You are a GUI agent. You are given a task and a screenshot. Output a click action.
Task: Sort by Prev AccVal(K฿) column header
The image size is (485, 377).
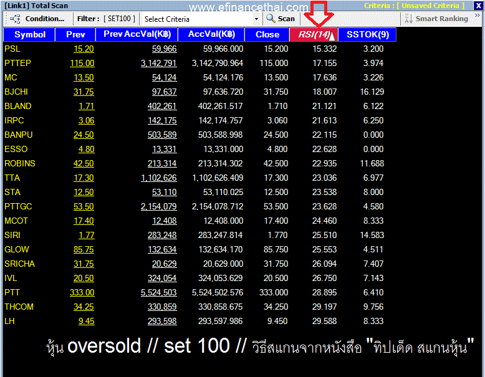point(137,34)
